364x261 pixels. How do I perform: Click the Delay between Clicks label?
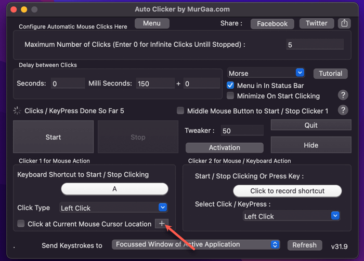(48, 65)
